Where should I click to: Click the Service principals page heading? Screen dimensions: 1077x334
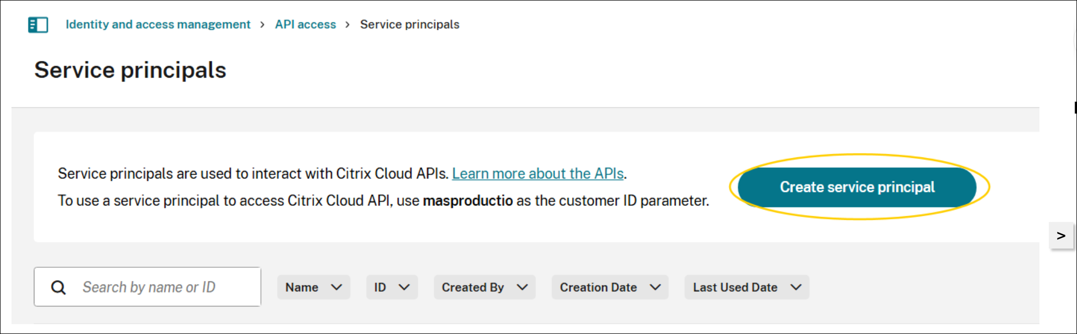click(130, 70)
